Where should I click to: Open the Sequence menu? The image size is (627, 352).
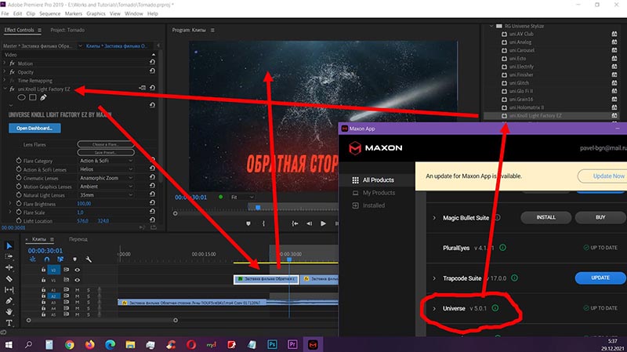coord(50,13)
